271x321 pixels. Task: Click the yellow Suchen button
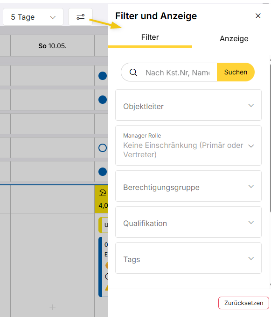click(236, 72)
